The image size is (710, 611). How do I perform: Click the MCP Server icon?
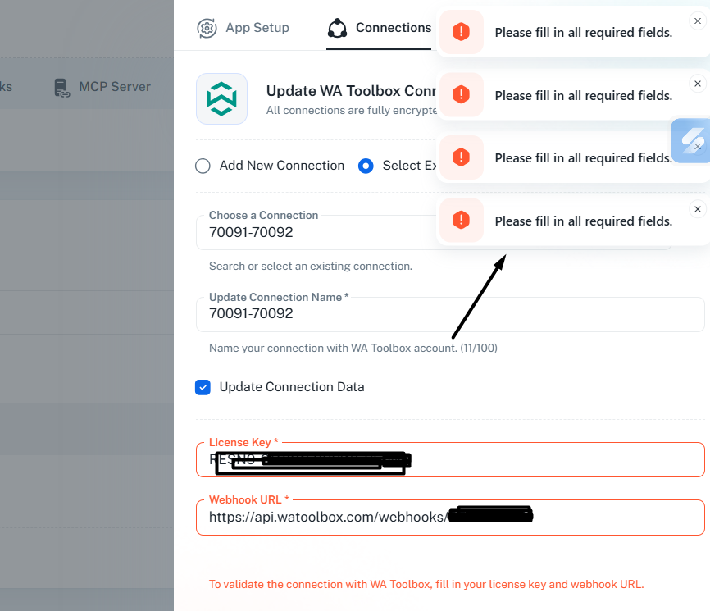61,87
